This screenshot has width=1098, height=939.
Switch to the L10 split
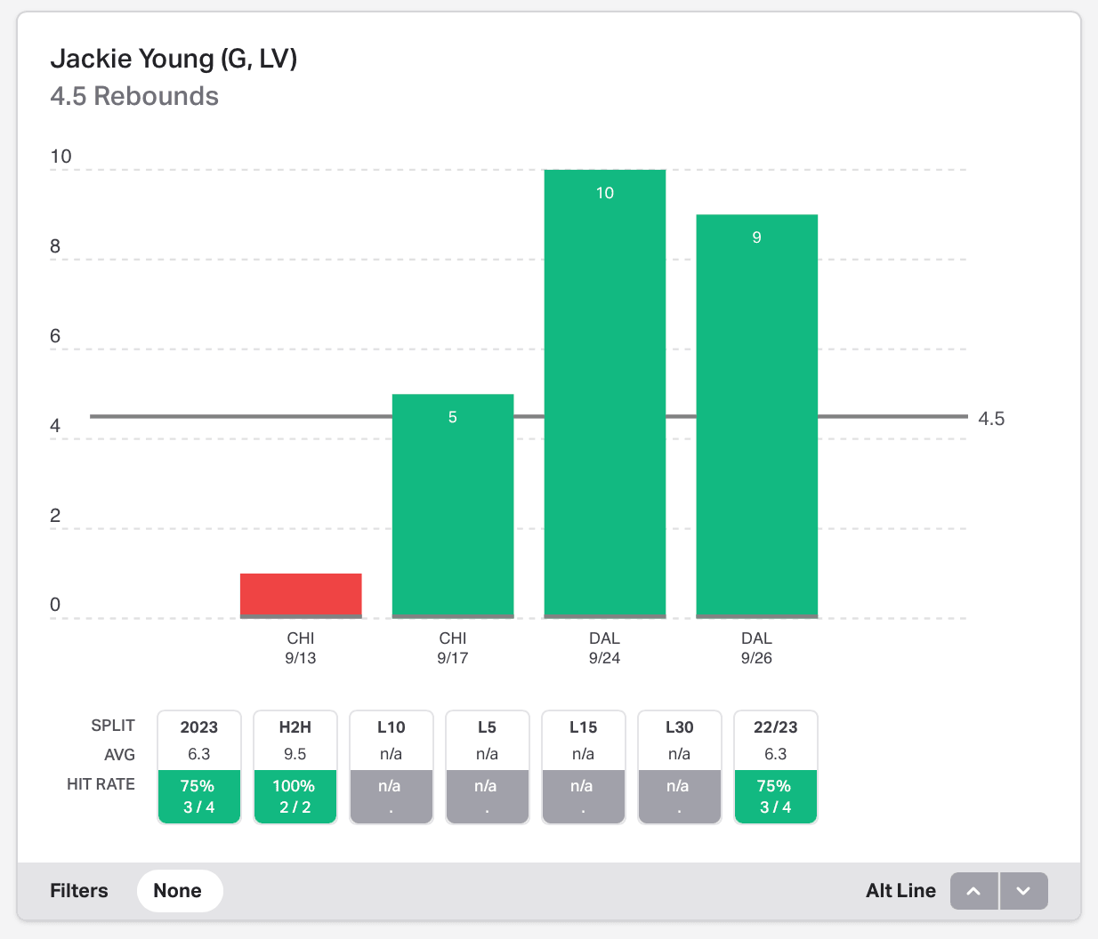(392, 740)
